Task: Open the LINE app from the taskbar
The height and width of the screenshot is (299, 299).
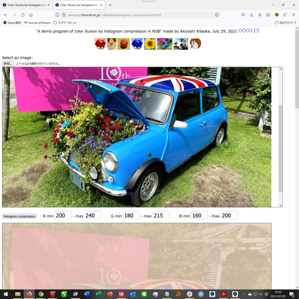Action: (x=144, y=294)
